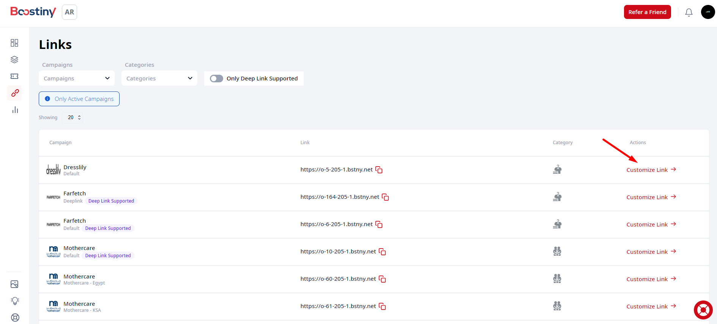The height and width of the screenshot is (324, 717).
Task: Customize Link for Mothercare Default
Action: [x=651, y=252]
